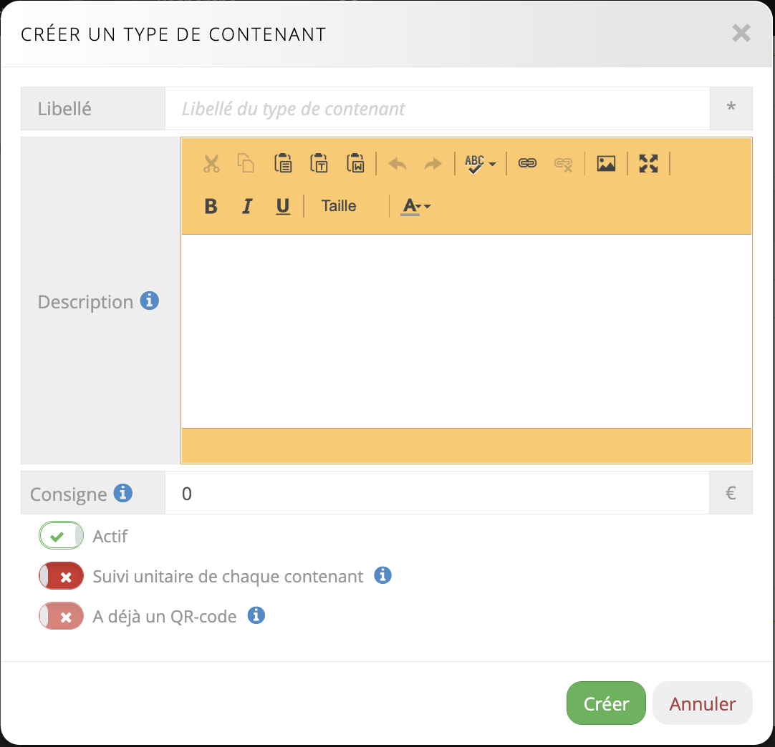Image resolution: width=775 pixels, height=747 pixels.
Task: Click Paste from Word icon
Action: click(355, 164)
